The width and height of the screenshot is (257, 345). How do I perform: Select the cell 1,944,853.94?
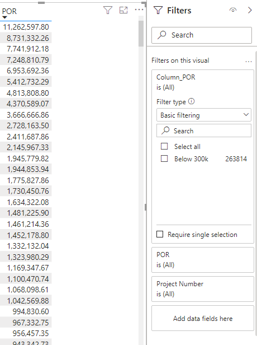[x=26, y=169]
